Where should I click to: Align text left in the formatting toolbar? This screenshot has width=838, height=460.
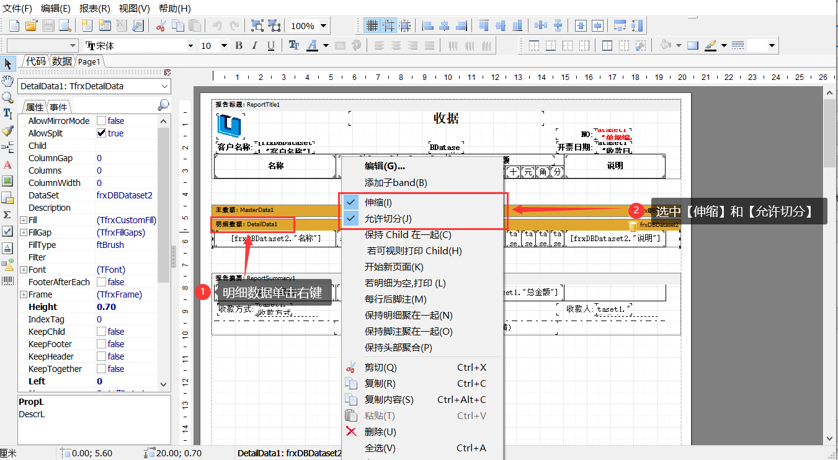[378, 45]
